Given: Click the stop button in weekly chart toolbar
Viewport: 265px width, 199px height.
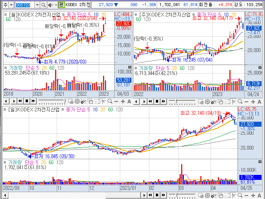Looking at the screenshot, I should click(x=157, y=101).
